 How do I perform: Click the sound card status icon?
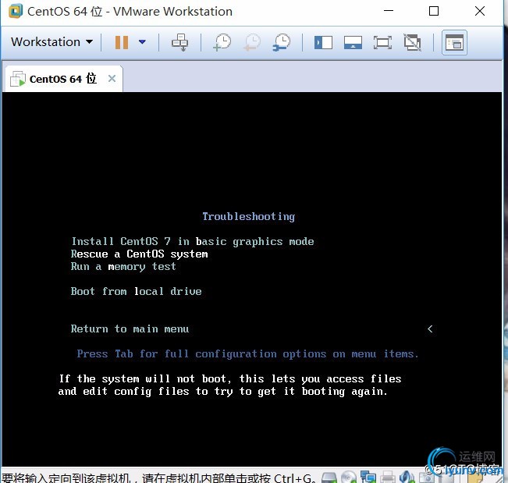pyautogui.click(x=407, y=478)
